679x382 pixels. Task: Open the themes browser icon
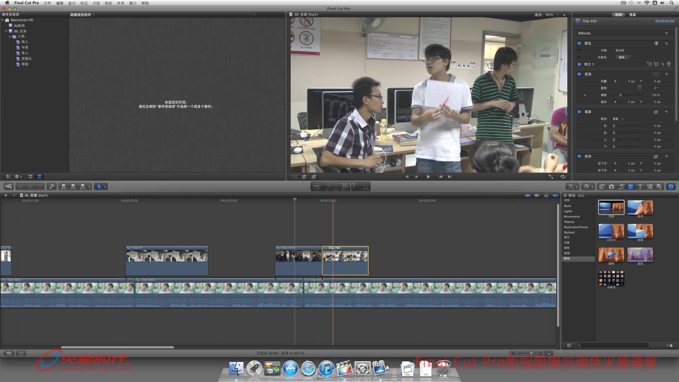tap(659, 187)
